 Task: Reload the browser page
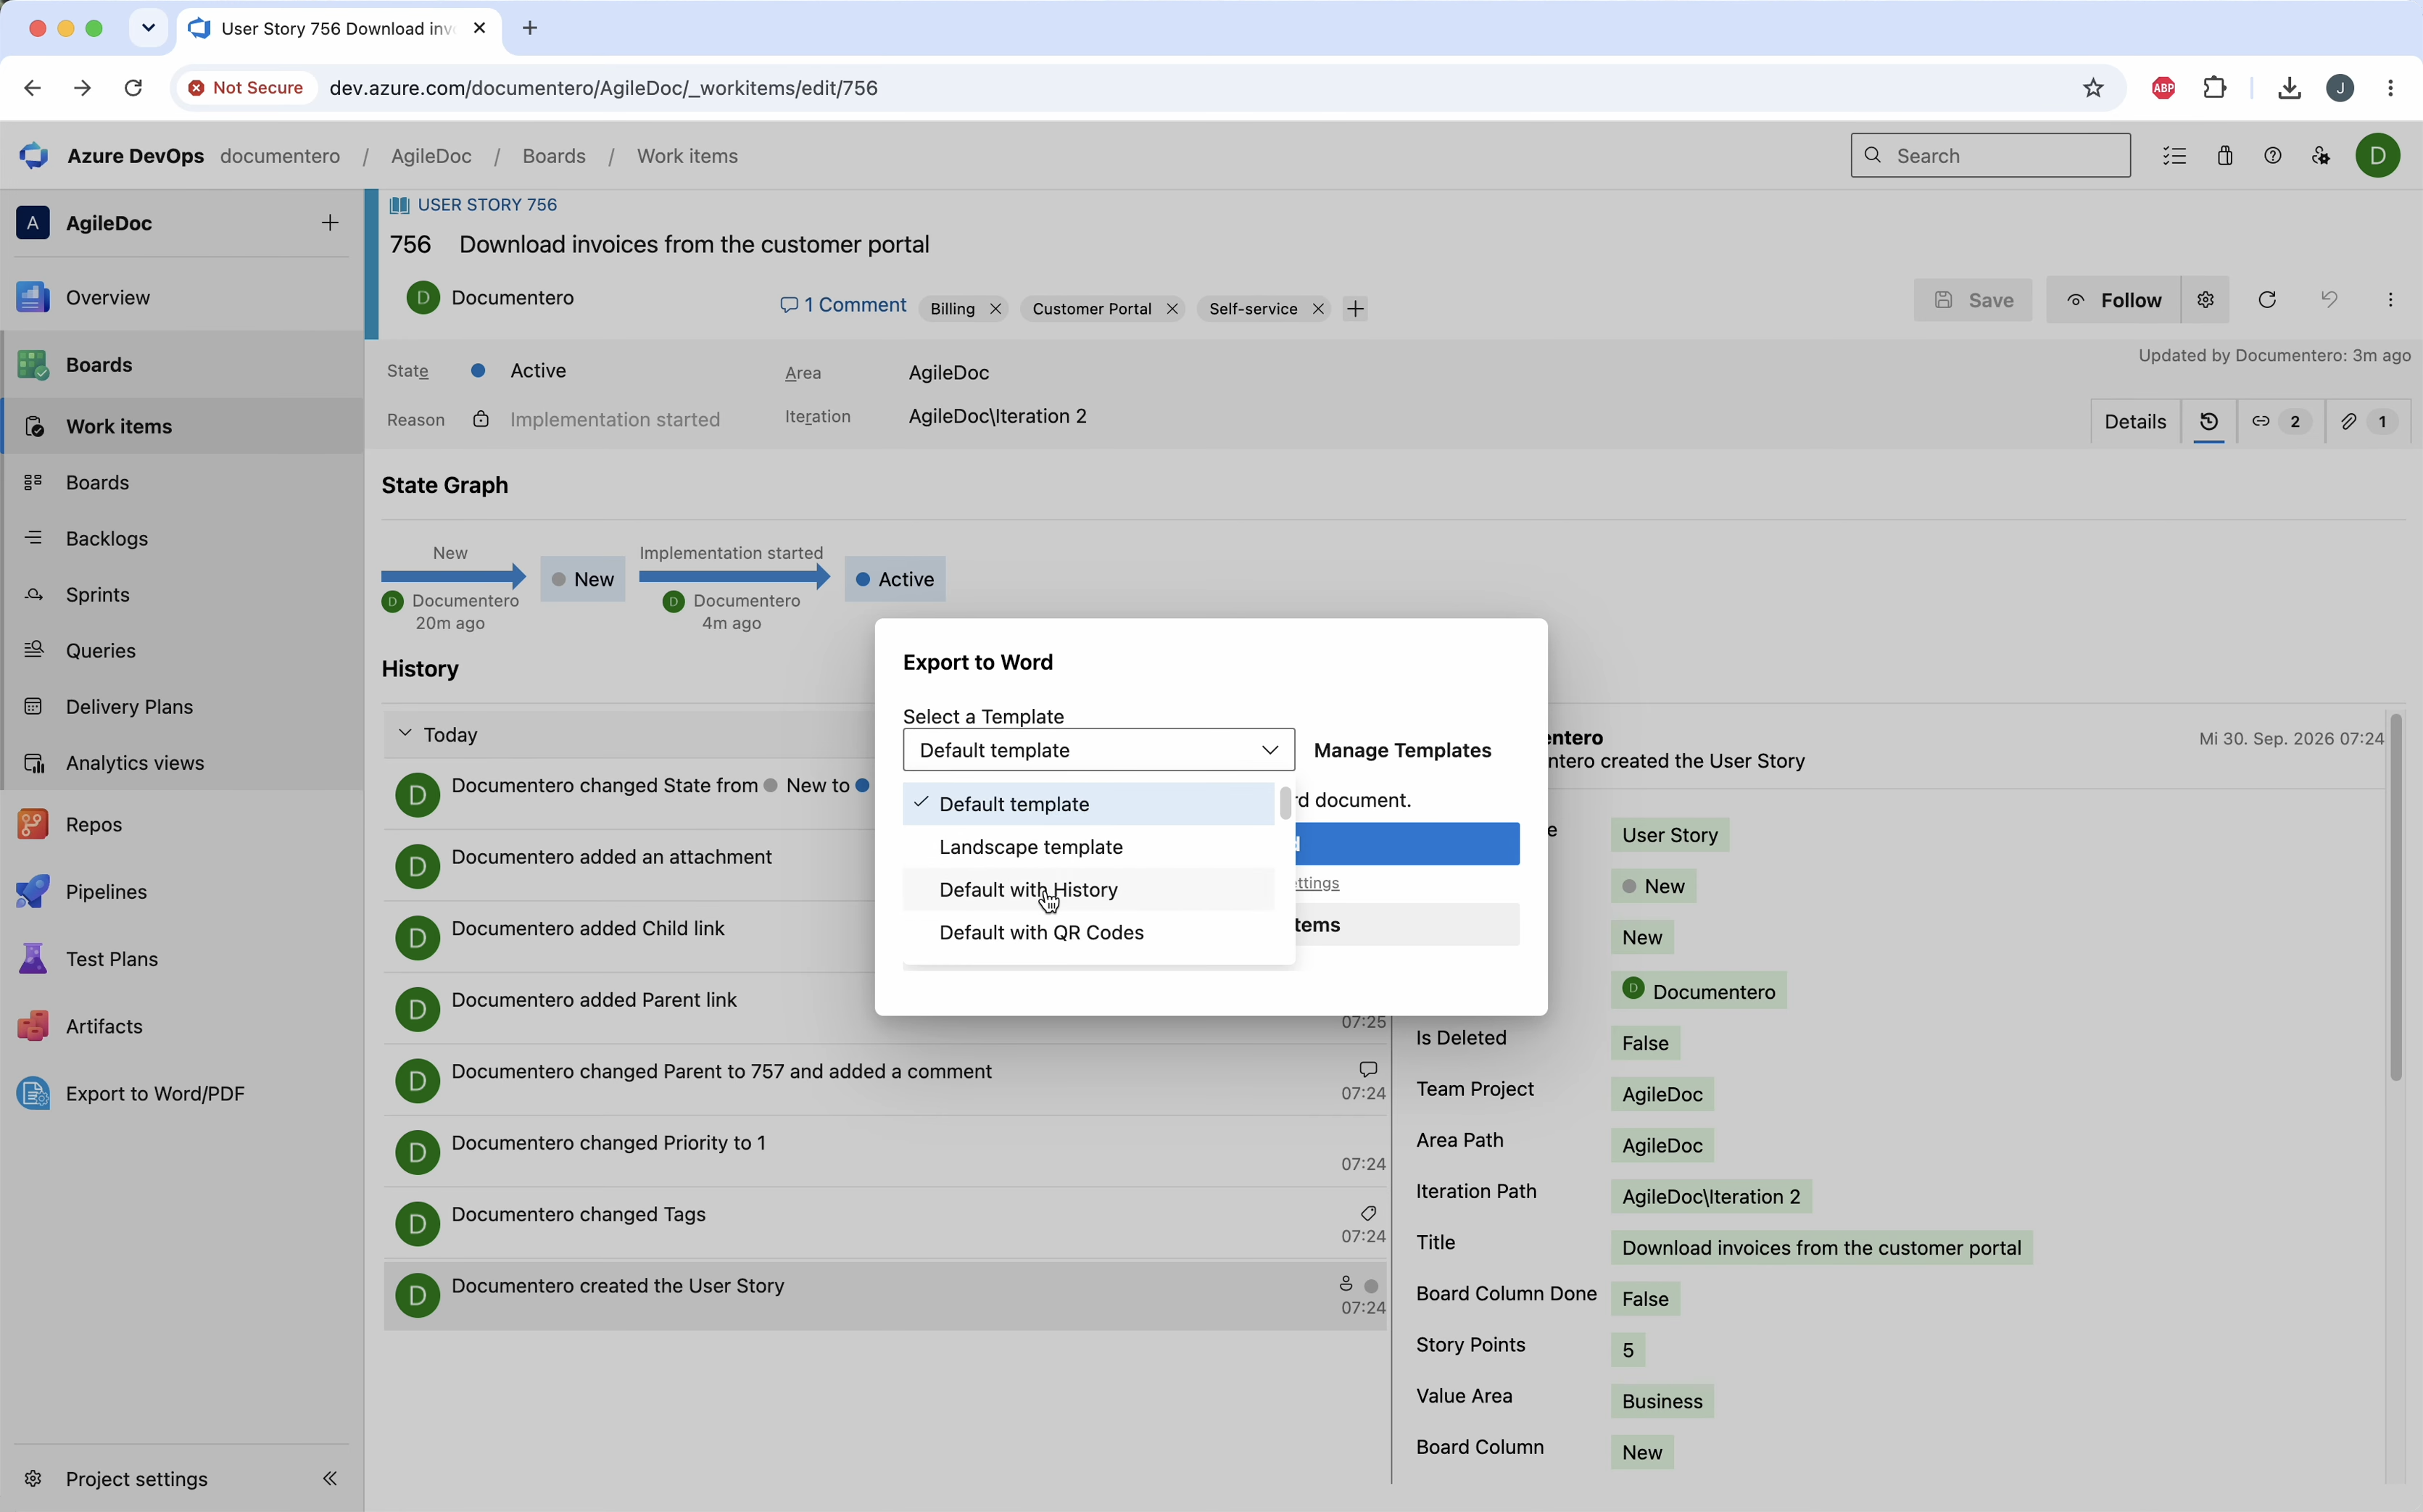[133, 88]
